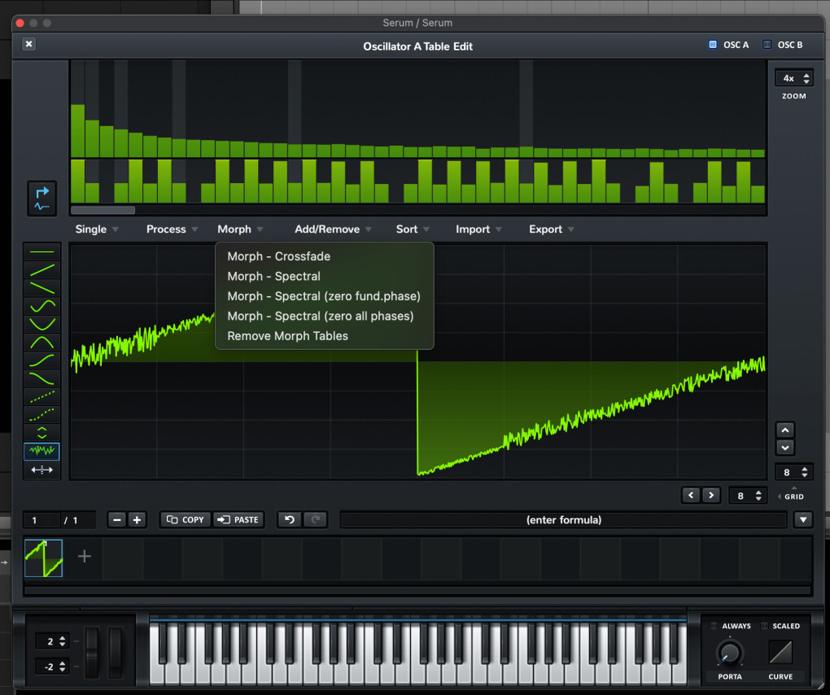This screenshot has height=695, width=830.
Task: Open the formula presets dropdown arrow
Action: pyautogui.click(x=803, y=519)
